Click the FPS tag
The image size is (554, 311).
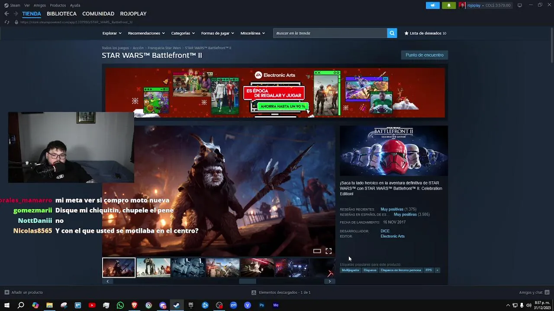[428, 270]
